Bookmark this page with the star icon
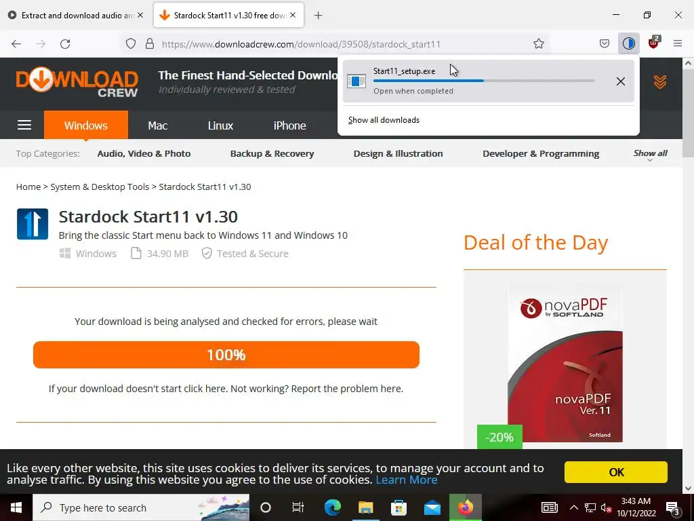The image size is (694, 521). click(538, 43)
